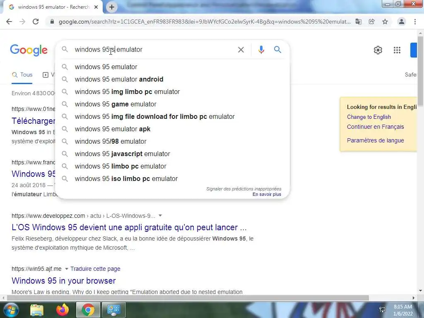Open 'Windows 95 in your browser' result
Viewport: 424px width, 318px height.
click(63, 281)
